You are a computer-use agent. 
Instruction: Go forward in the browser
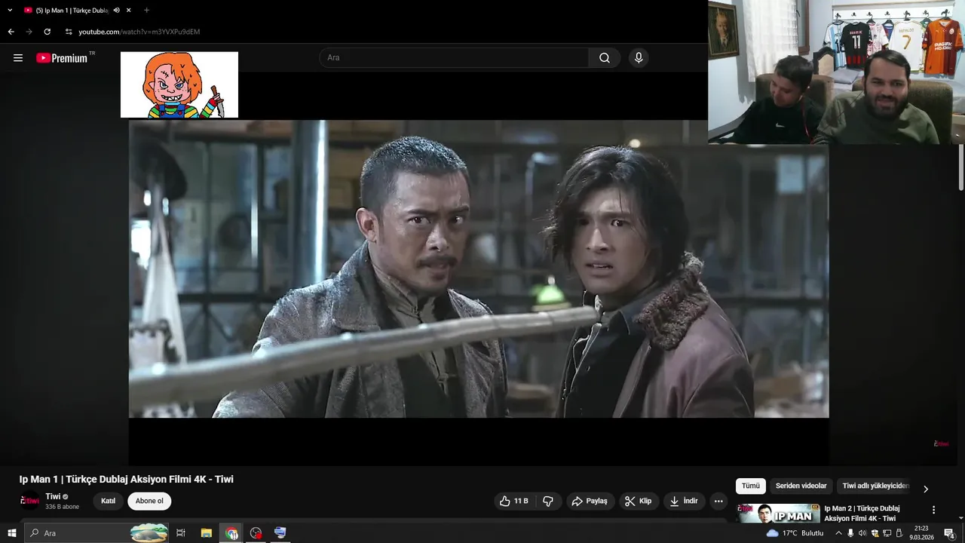click(29, 32)
